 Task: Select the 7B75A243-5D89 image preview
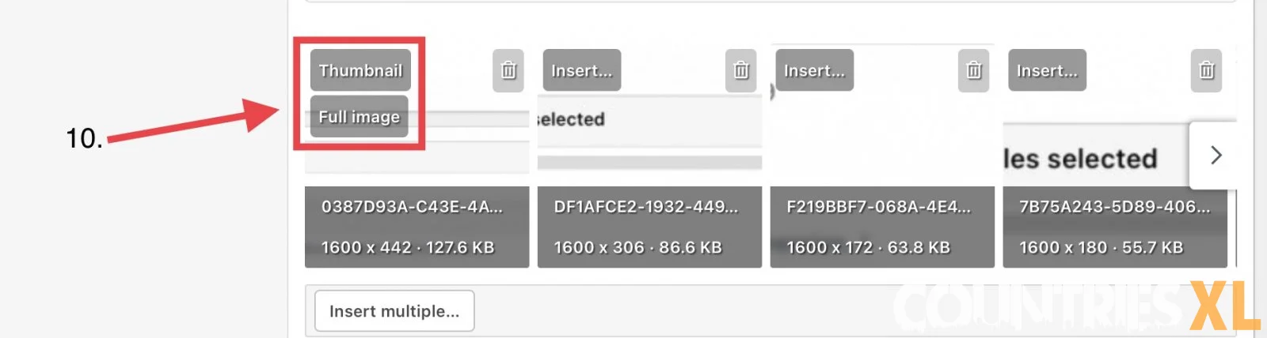click(x=1097, y=154)
